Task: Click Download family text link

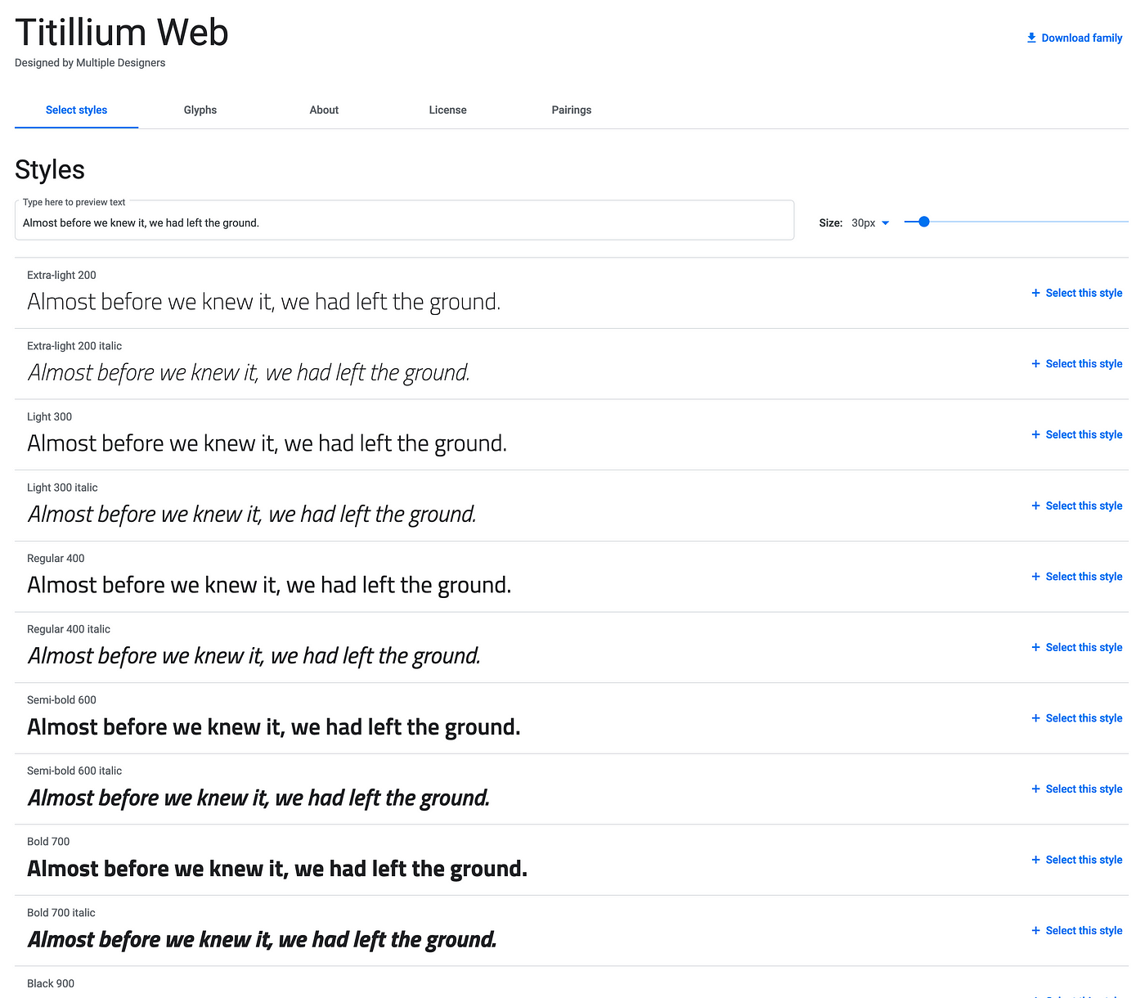Action: click(1081, 38)
